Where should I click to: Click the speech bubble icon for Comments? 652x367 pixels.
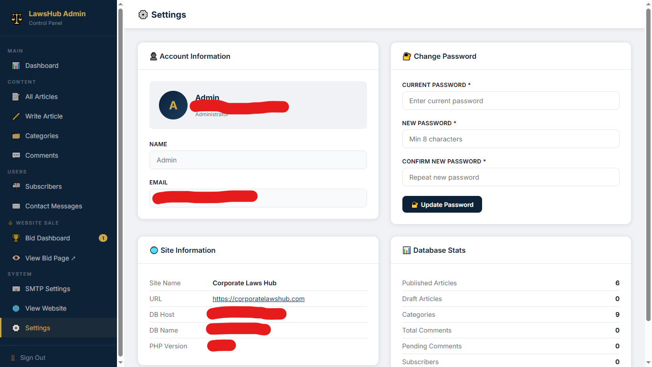16,155
